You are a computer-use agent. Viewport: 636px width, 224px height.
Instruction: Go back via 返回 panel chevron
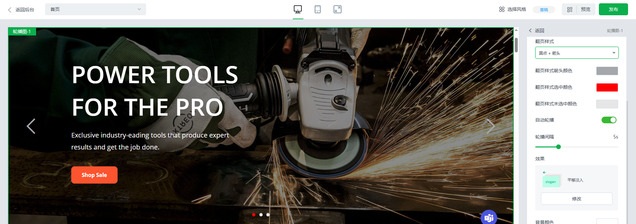tap(530, 30)
